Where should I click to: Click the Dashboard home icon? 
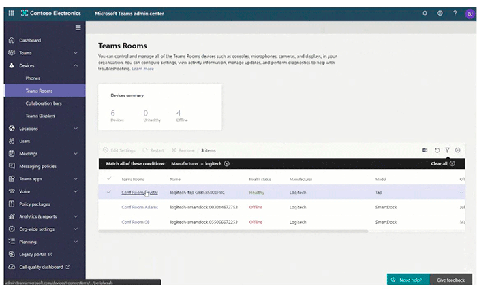pyautogui.click(x=12, y=40)
